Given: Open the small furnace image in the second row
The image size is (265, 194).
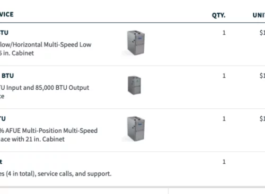Looking at the screenshot, I should pos(134,85).
